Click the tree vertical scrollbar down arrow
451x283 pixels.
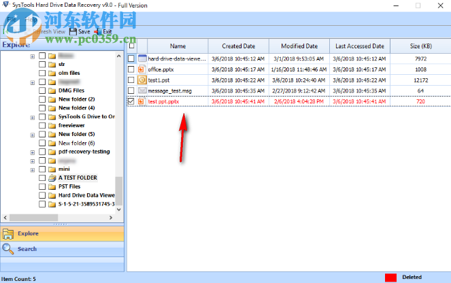click(x=119, y=210)
